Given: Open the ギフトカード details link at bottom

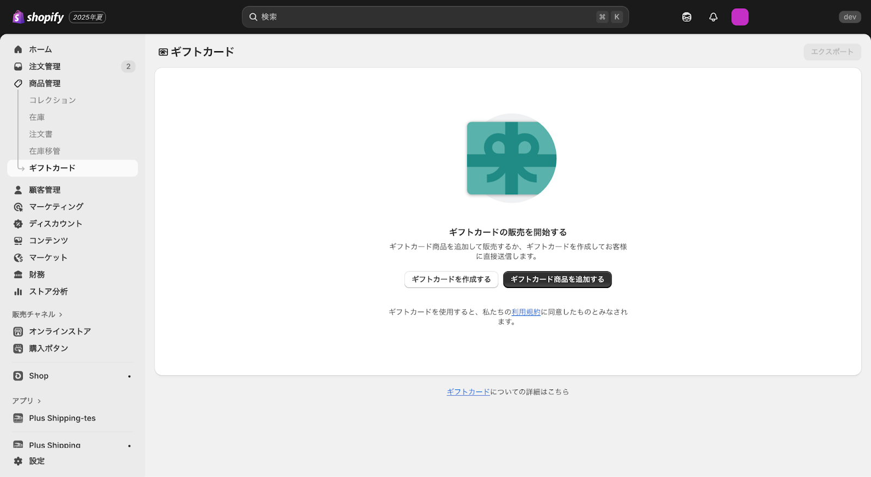Looking at the screenshot, I should tap(468, 392).
